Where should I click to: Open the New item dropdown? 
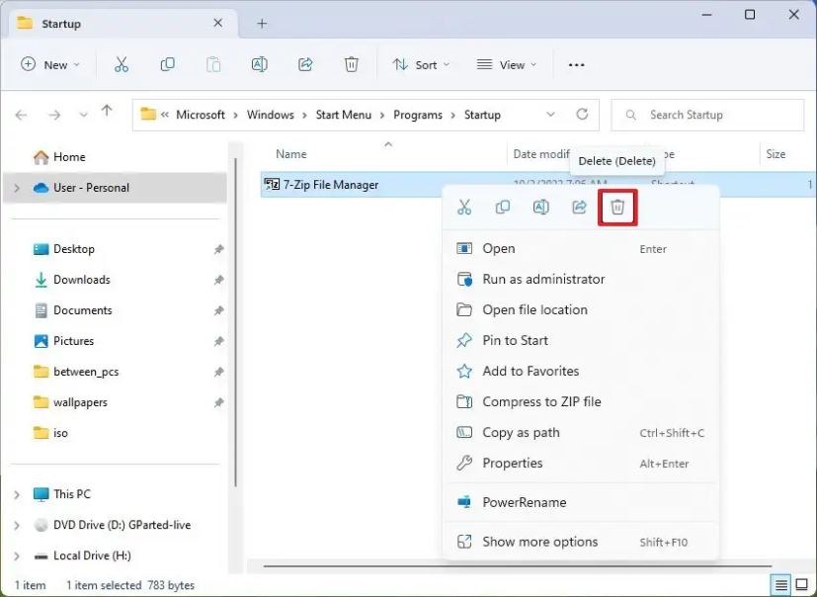[50, 64]
